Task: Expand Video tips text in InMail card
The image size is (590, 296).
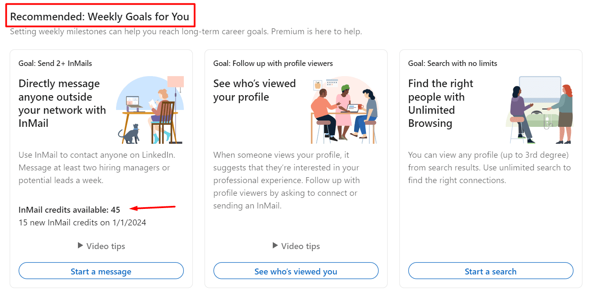Action: click(106, 246)
